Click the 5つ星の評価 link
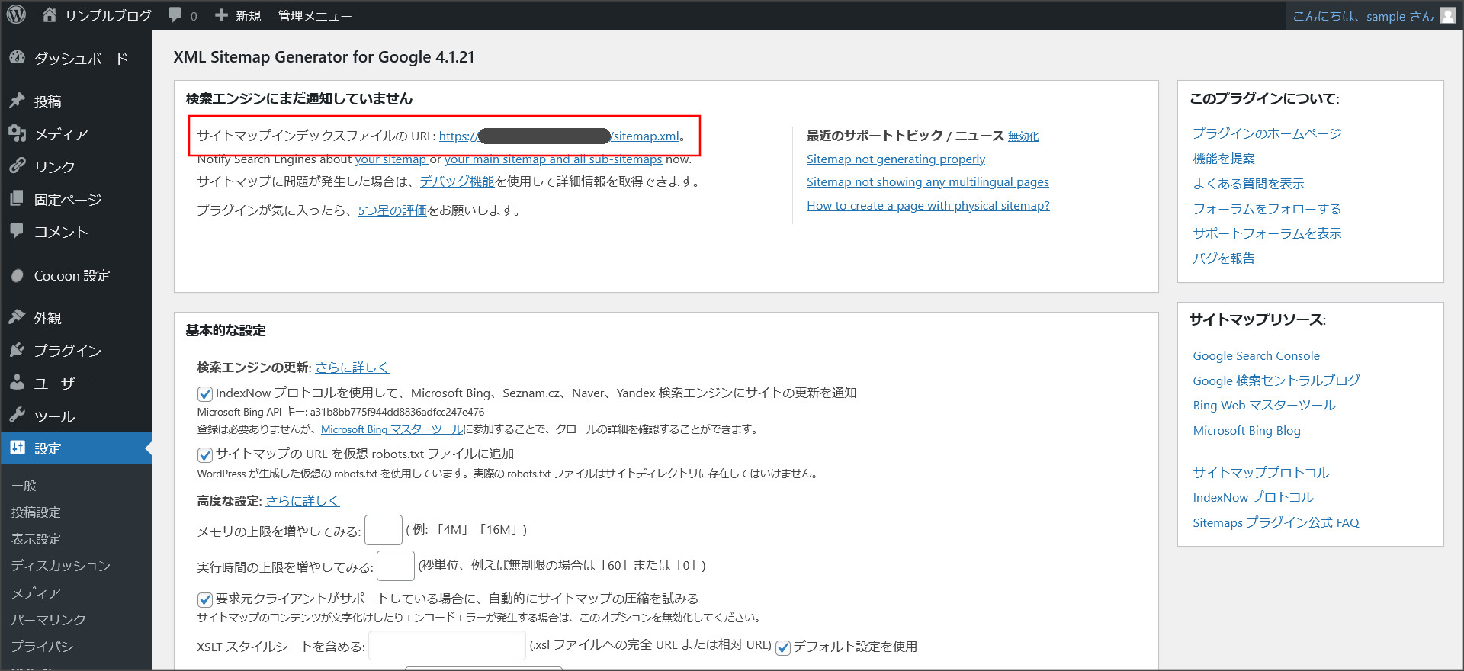 [392, 210]
